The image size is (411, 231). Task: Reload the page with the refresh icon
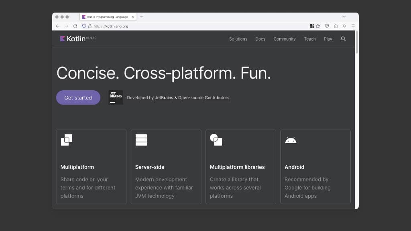coord(75,26)
